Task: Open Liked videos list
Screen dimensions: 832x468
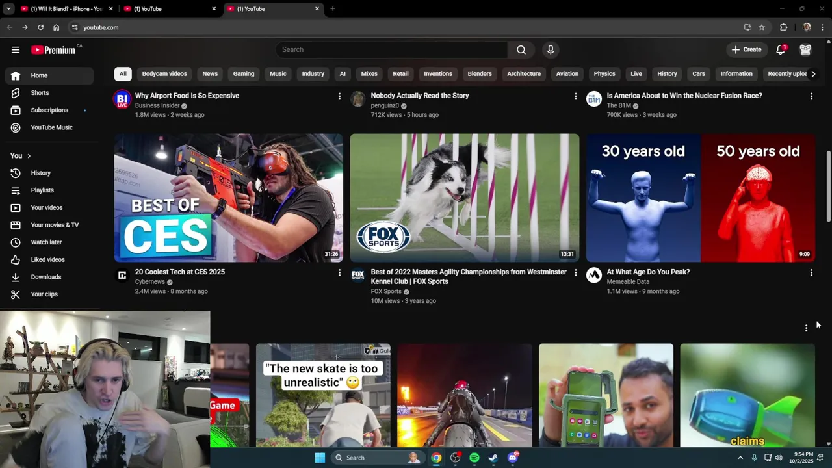Action: [x=49, y=259]
